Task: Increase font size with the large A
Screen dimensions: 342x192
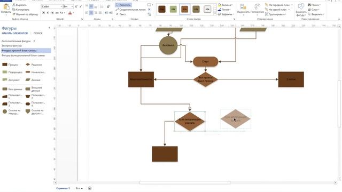Action: pos(76,7)
